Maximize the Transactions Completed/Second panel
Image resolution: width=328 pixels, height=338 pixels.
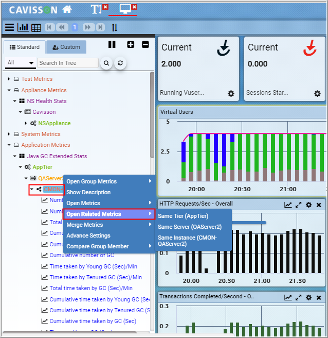(x=298, y=297)
